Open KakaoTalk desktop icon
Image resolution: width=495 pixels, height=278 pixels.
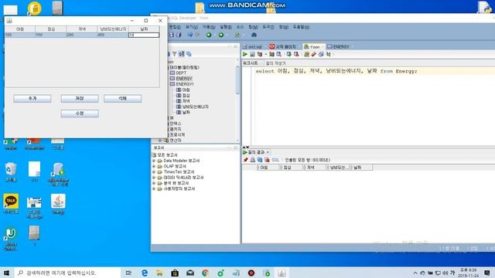pyautogui.click(x=11, y=204)
